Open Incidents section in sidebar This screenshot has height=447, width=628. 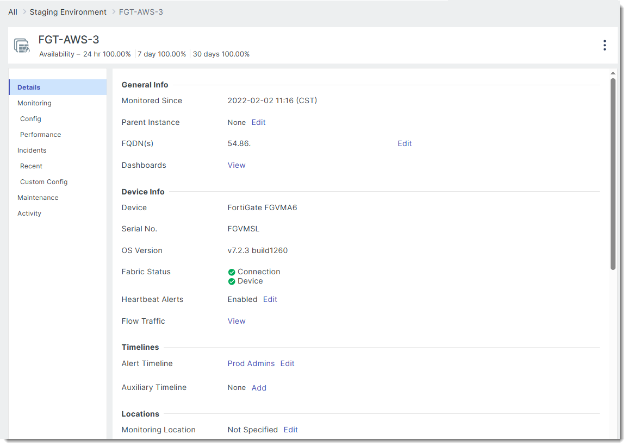point(32,150)
